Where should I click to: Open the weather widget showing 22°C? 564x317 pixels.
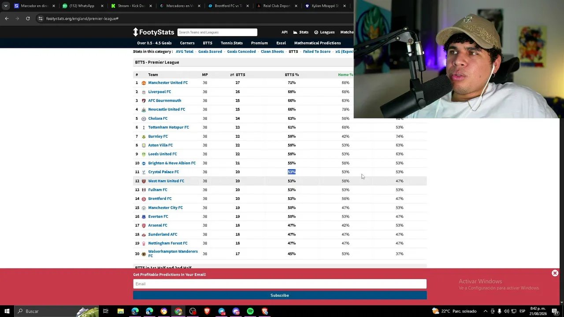pyautogui.click(x=455, y=311)
